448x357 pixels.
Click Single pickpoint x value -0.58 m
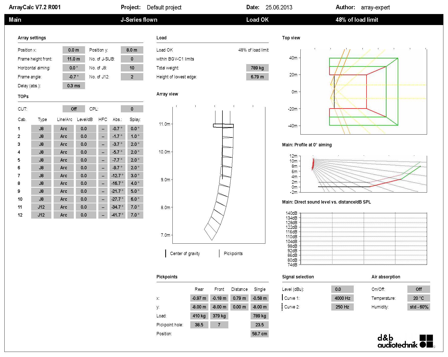tap(260, 298)
